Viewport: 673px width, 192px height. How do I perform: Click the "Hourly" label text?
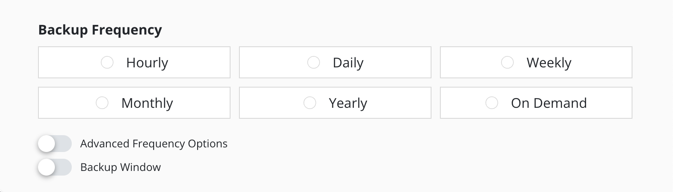[x=147, y=63]
